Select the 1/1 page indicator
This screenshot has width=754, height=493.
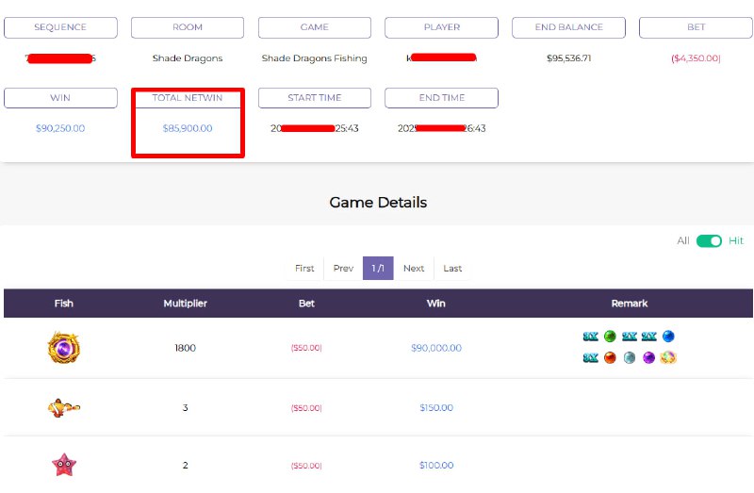click(x=378, y=269)
